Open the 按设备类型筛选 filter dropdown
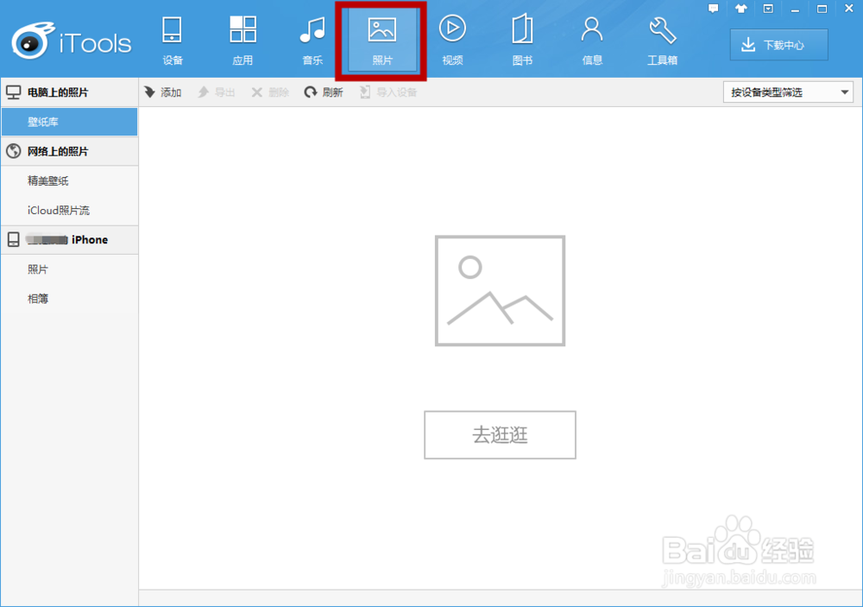The width and height of the screenshot is (863, 607). (787, 92)
